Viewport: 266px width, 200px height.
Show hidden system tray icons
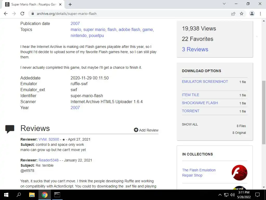[220, 195]
